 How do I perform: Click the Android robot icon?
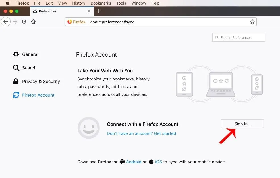(122, 162)
